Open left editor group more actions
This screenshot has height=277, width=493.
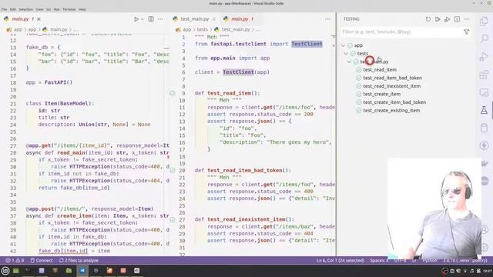(160, 19)
